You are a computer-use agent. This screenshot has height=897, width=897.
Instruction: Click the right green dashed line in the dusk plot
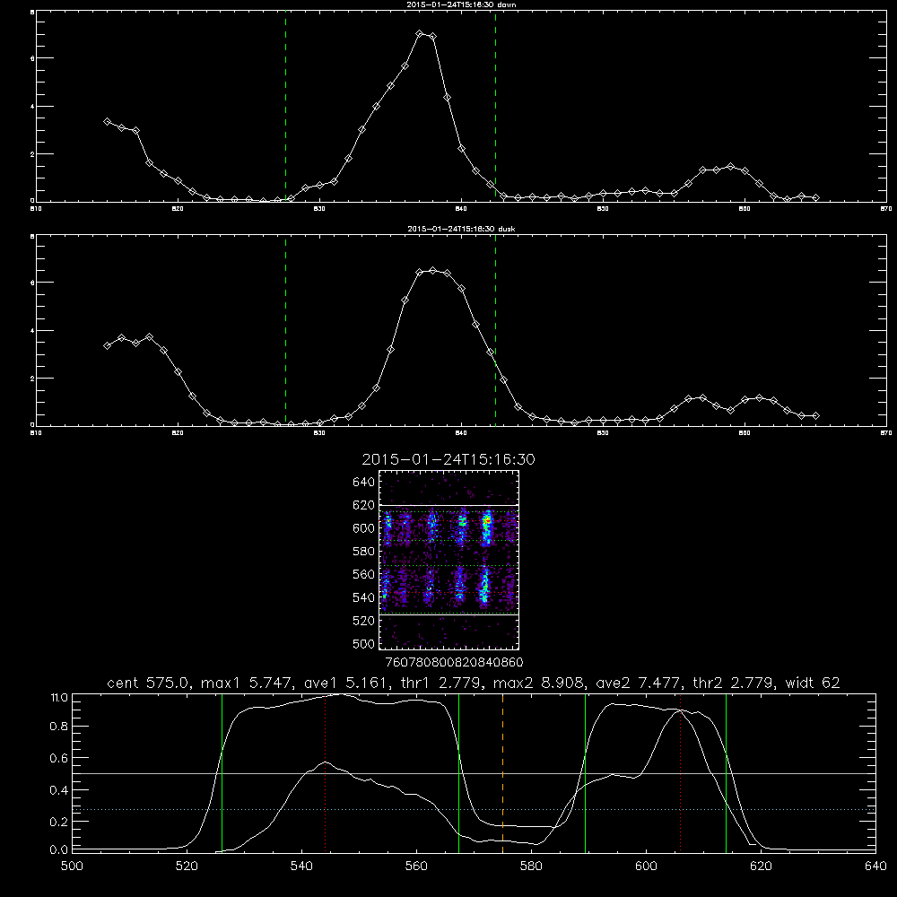495,331
